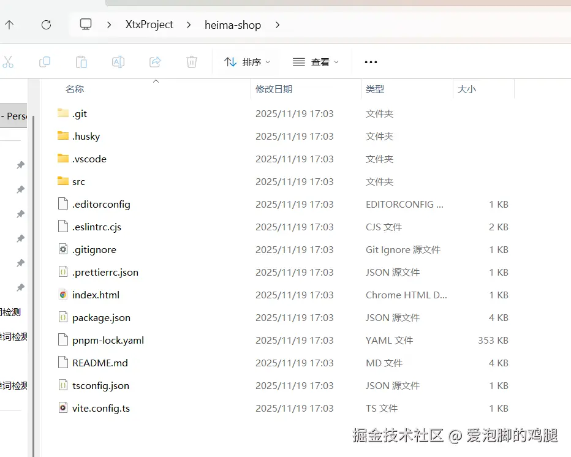Select the README.md file icon
This screenshot has width=571, height=457.
pyautogui.click(x=63, y=362)
